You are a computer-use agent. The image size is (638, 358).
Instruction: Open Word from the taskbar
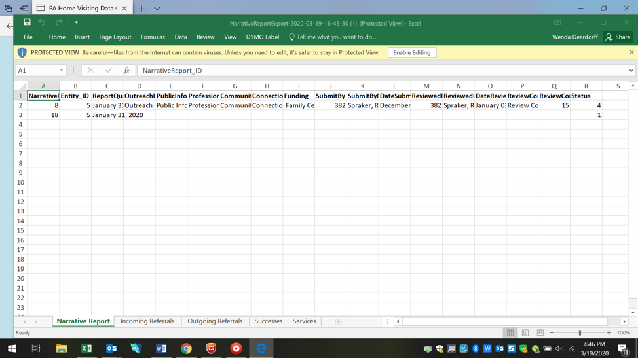[161, 349]
